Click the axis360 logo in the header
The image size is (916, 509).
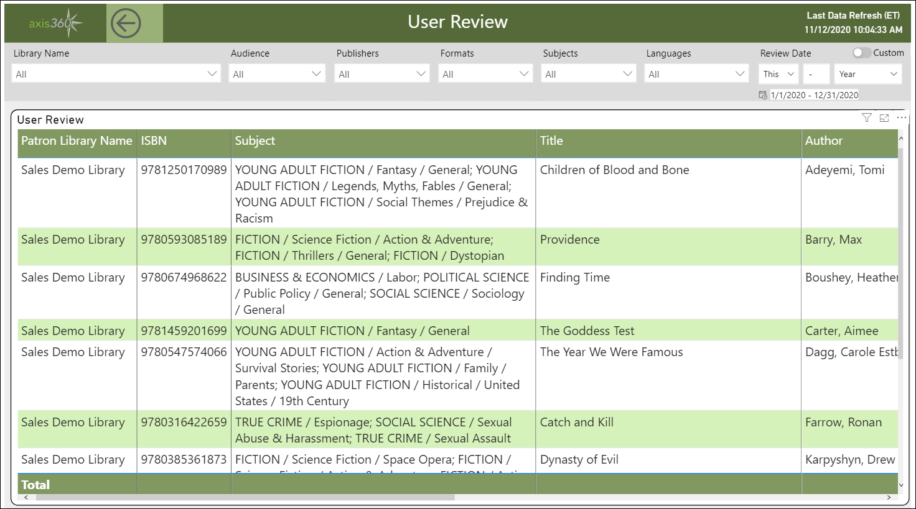[x=54, y=22]
